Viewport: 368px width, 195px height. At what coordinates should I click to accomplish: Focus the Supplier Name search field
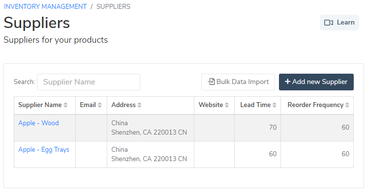point(89,82)
